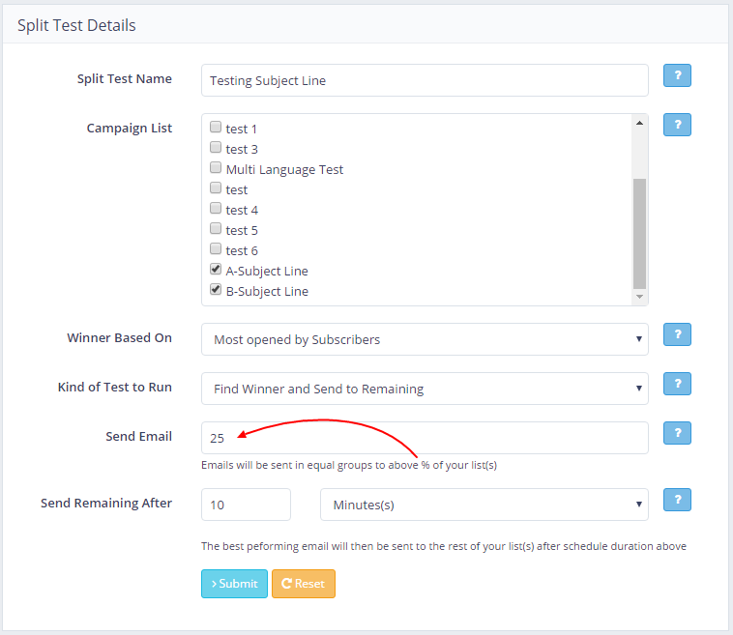The height and width of the screenshot is (635, 733).
Task: Check the Multi Language Test campaign
Action: click(x=216, y=169)
